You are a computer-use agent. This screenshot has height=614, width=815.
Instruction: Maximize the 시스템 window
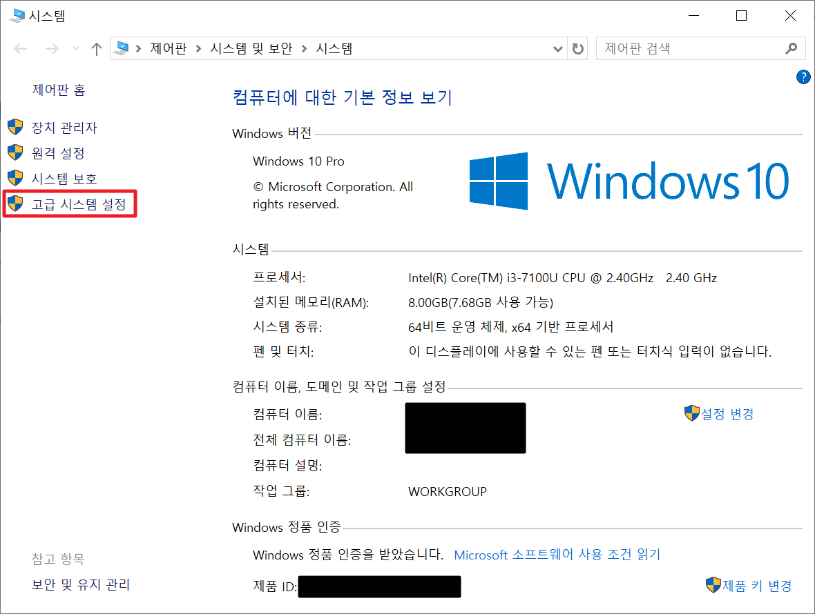click(x=742, y=16)
